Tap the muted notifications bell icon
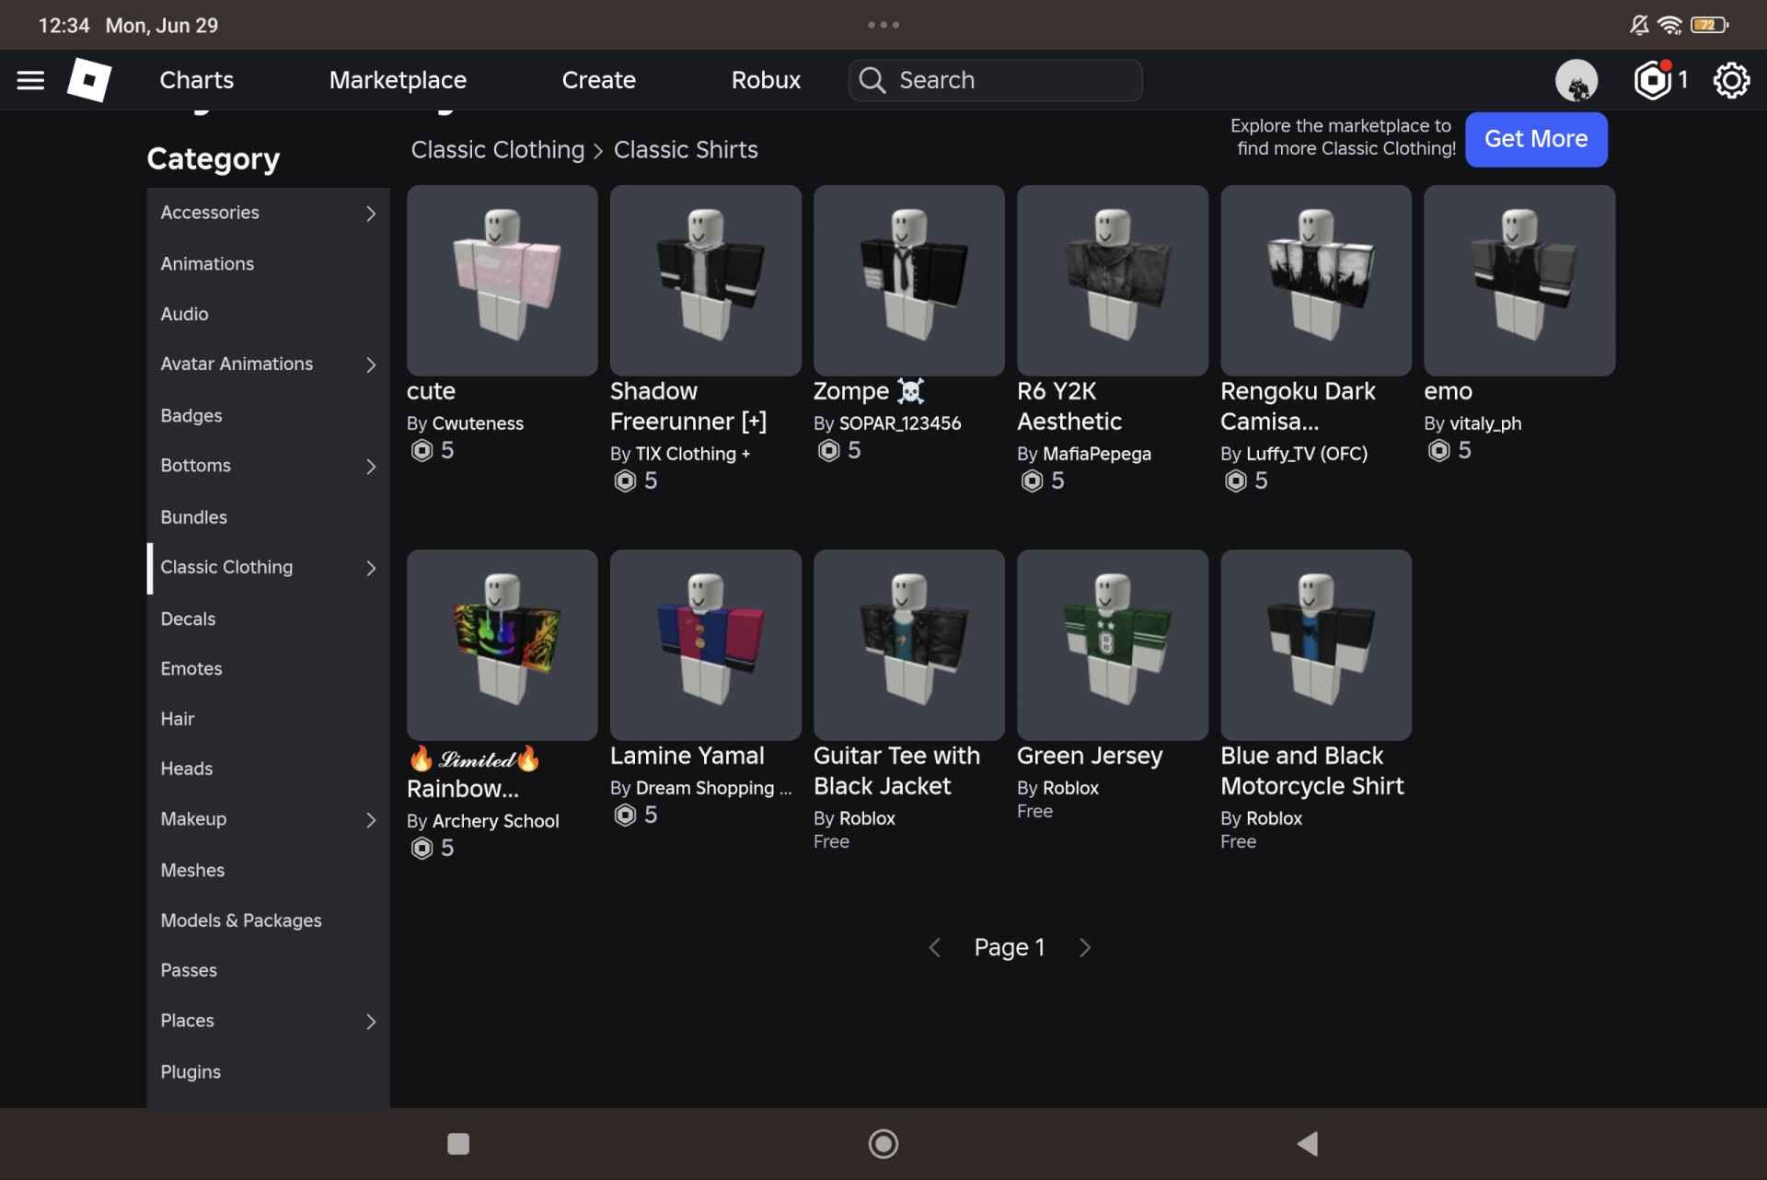The width and height of the screenshot is (1767, 1180). tap(1639, 25)
